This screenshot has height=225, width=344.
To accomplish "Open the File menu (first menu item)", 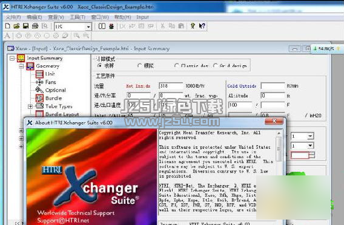I will coord(13,17).
